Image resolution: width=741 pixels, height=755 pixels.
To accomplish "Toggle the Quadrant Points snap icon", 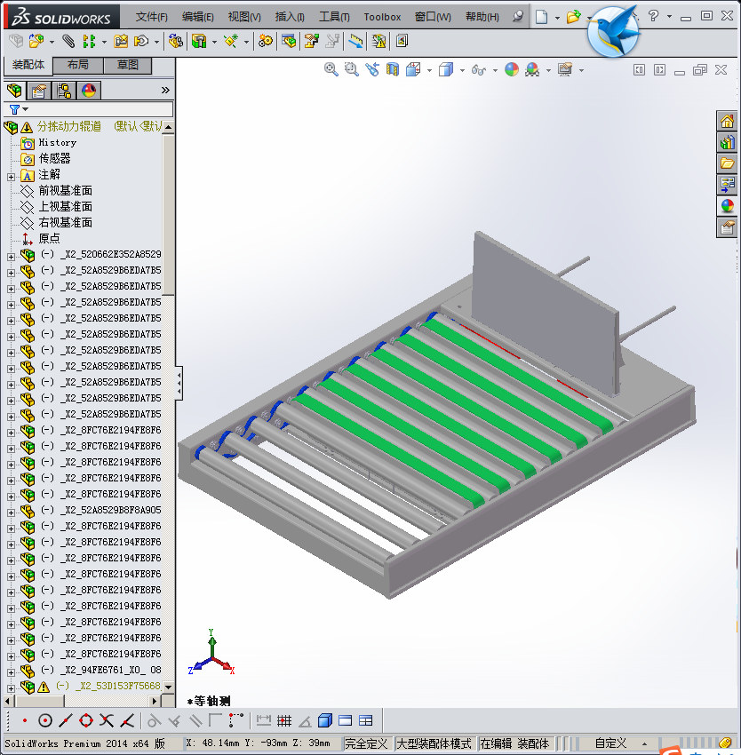I will click(86, 721).
